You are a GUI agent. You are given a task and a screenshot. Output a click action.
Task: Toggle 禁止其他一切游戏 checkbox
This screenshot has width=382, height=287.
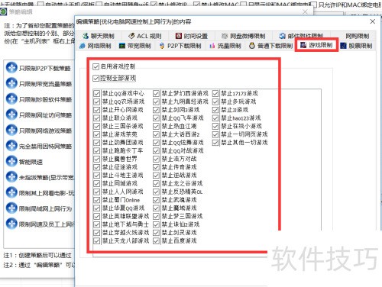[215, 143]
